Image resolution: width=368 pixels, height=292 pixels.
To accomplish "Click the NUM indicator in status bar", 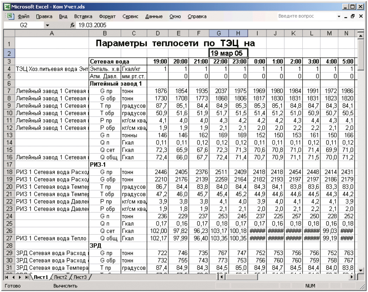I will click(x=310, y=286).
